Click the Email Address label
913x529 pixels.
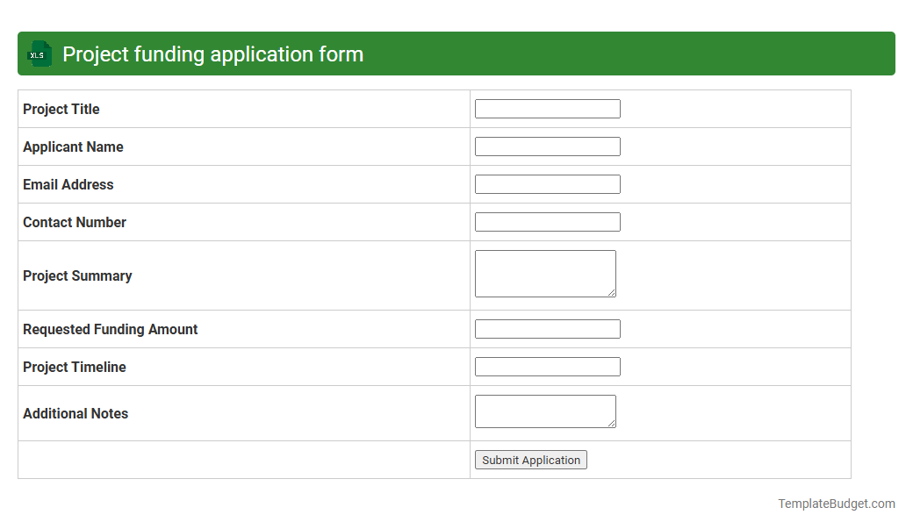pos(68,184)
